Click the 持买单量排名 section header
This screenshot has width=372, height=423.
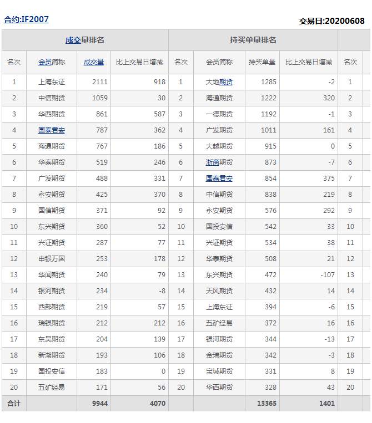coord(253,40)
